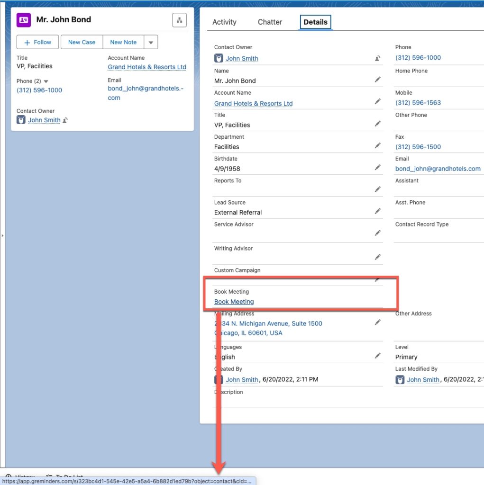Click the email link in left contact card
This screenshot has height=485, width=484.
pyautogui.click(x=146, y=93)
